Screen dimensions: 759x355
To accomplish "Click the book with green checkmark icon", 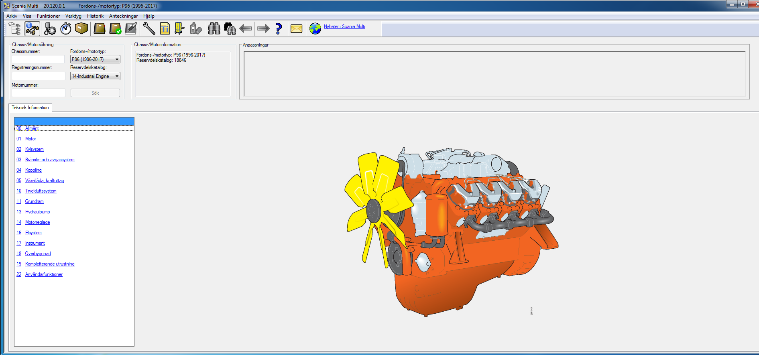I will coord(115,28).
